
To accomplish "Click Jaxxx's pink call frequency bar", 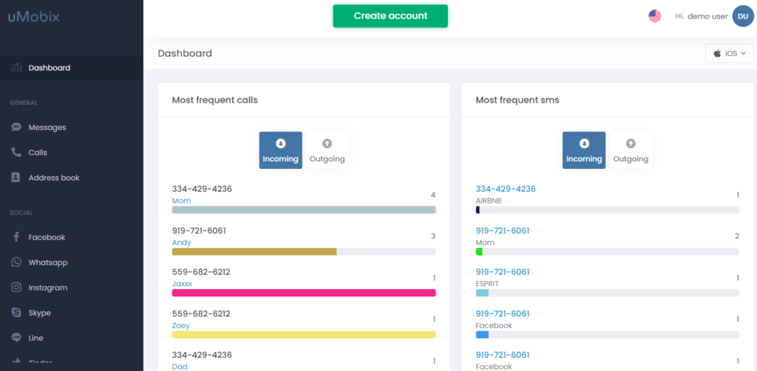I will coord(304,293).
